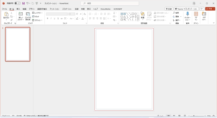The image size is (217, 118).
Task: Toggle Underline (U) formatting
Action: pyautogui.click(x=55, y=18)
